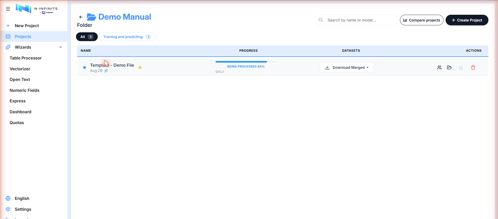Delete project with trash icon
Image resolution: width=498 pixels, height=219 pixels.
click(473, 67)
